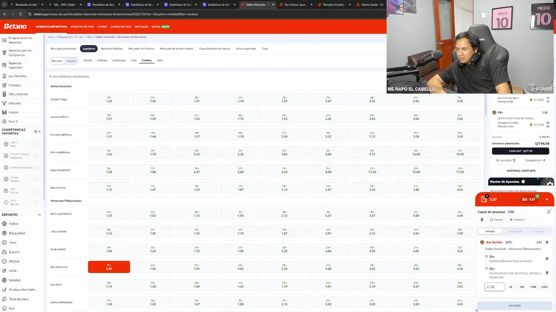556x312 pixels.
Task: Remove Ayo Dosunmu 22+ leg trash icon
Action: [x=547, y=273]
